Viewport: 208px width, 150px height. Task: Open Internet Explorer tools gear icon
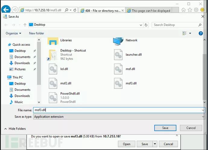click(196, 10)
